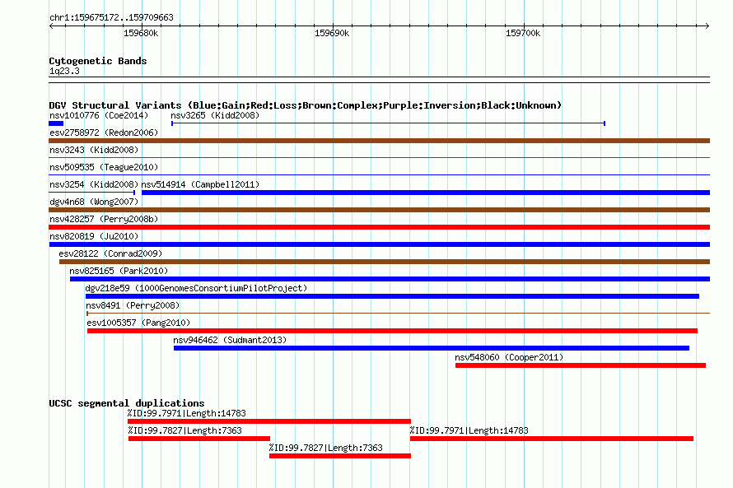Select variant nsv8491 (Perry2008) label

[133, 305]
